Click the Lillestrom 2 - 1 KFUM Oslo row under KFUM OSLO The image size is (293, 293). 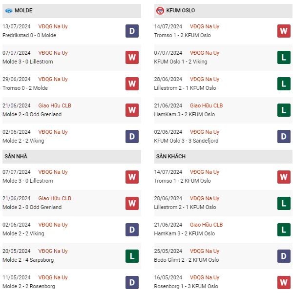pos(186,88)
